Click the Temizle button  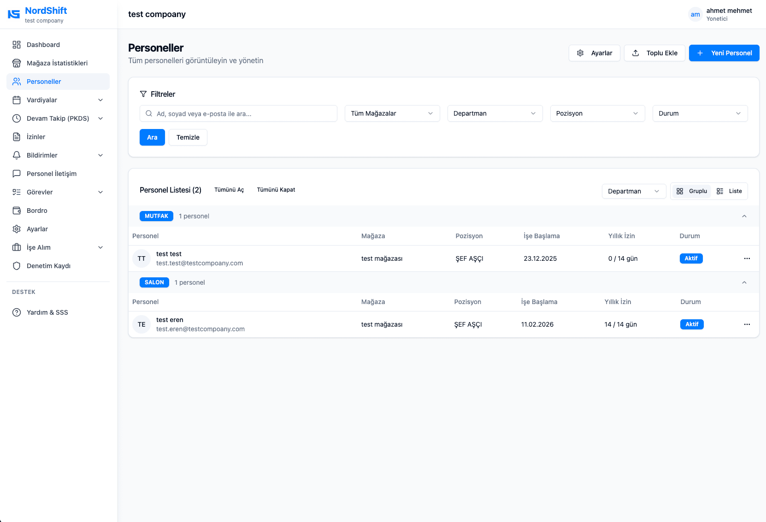(188, 137)
